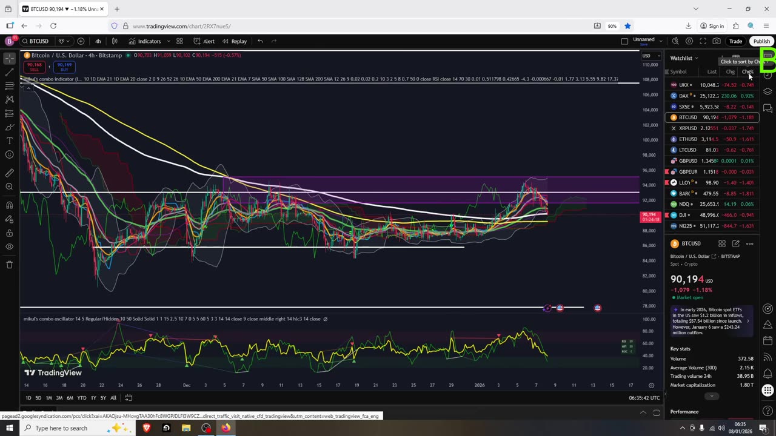Viewport: 776px width, 436px height.
Task: Toggle stay in drawing mode
Action: coord(10,219)
